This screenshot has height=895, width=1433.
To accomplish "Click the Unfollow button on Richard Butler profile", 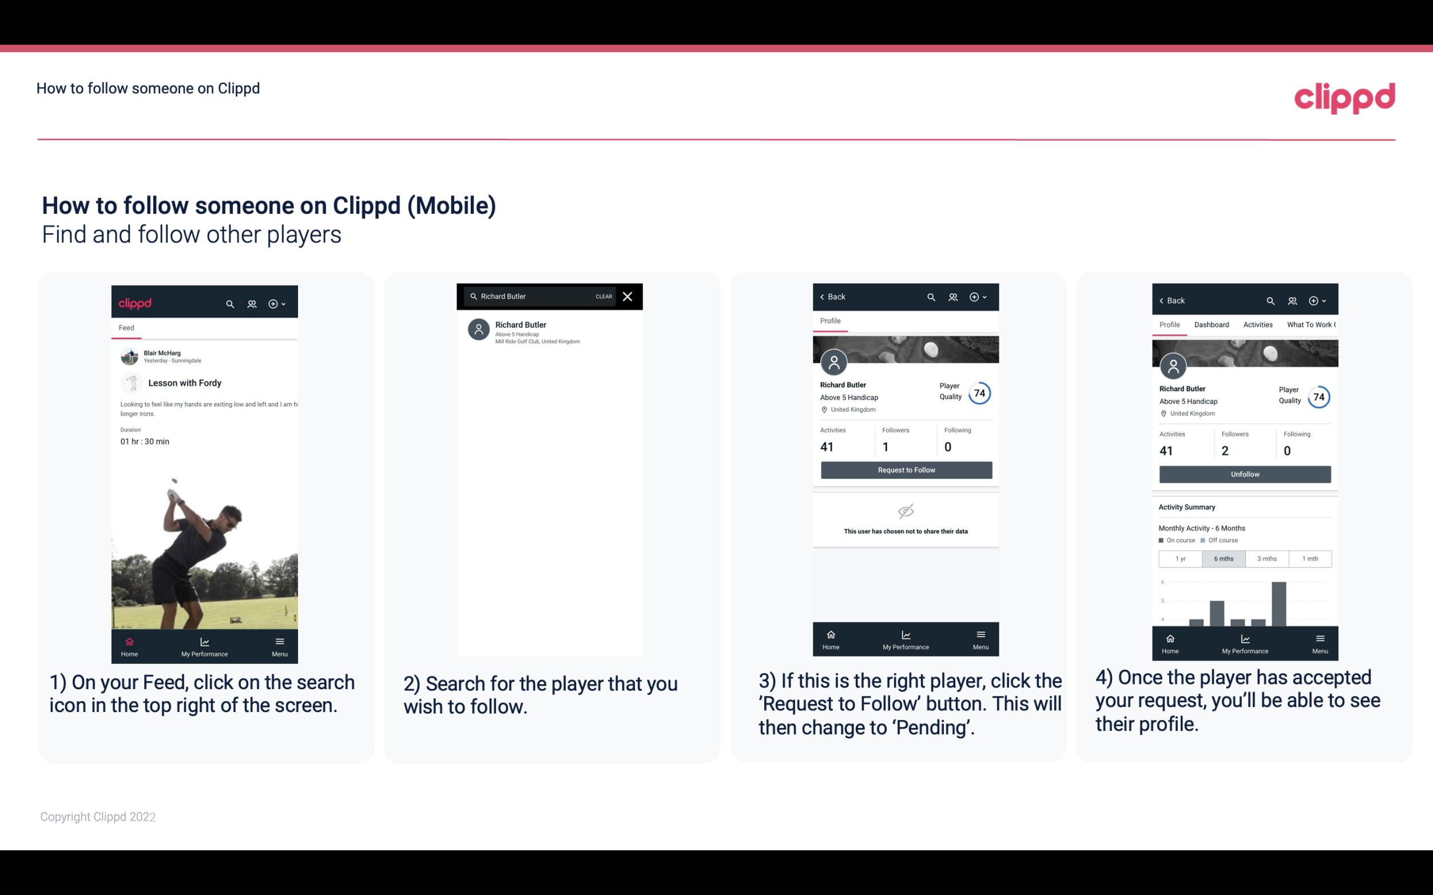I will click(1244, 474).
